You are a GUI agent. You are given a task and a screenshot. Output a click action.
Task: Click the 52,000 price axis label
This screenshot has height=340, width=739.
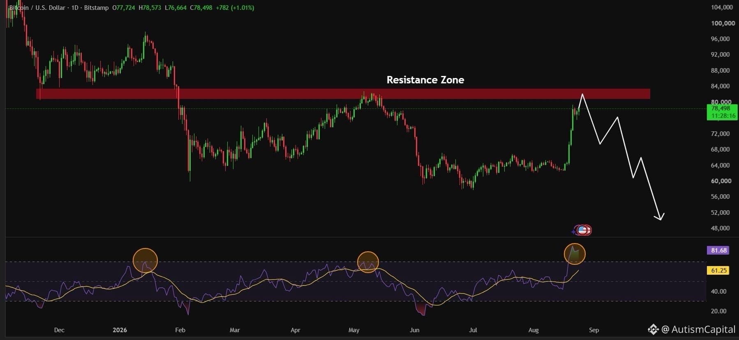(721, 213)
